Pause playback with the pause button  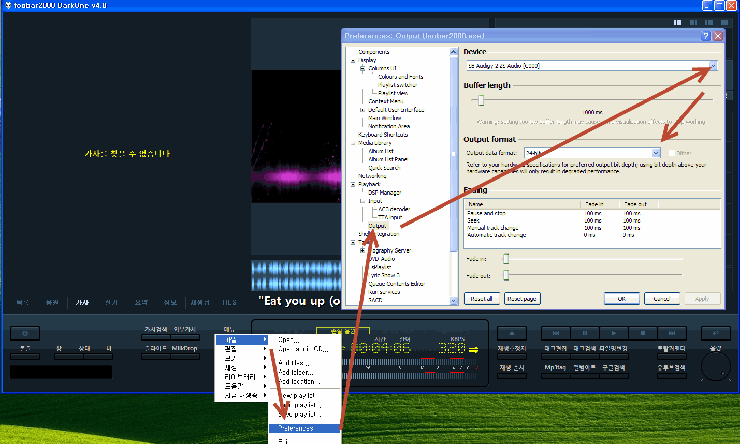pos(585,333)
